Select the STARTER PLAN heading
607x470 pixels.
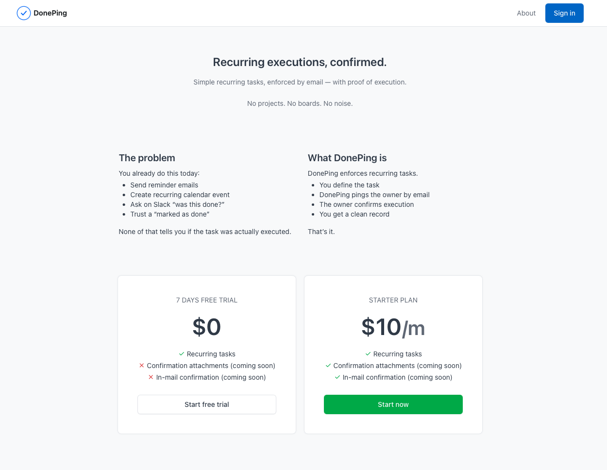click(393, 300)
